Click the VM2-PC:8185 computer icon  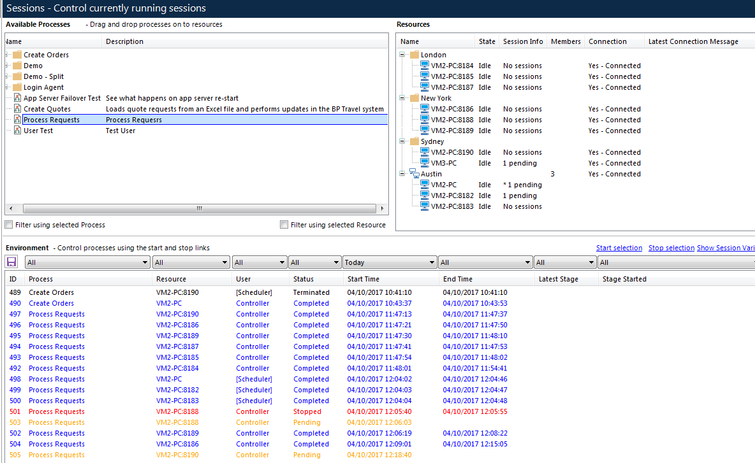[425, 76]
